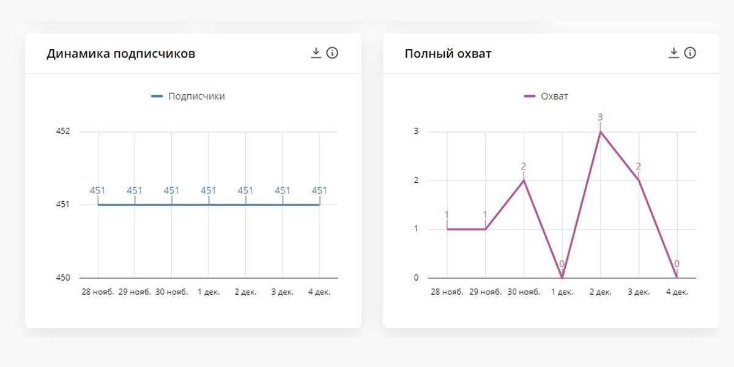734x367 pixels.
Task: Open info for Динамика подписчиков chart
Action: (332, 53)
